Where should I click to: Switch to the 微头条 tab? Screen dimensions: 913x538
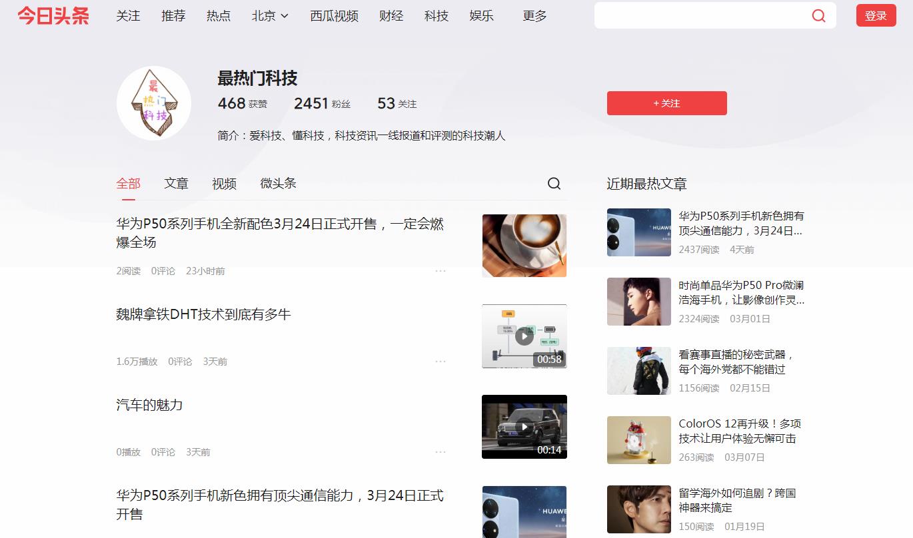tap(278, 184)
